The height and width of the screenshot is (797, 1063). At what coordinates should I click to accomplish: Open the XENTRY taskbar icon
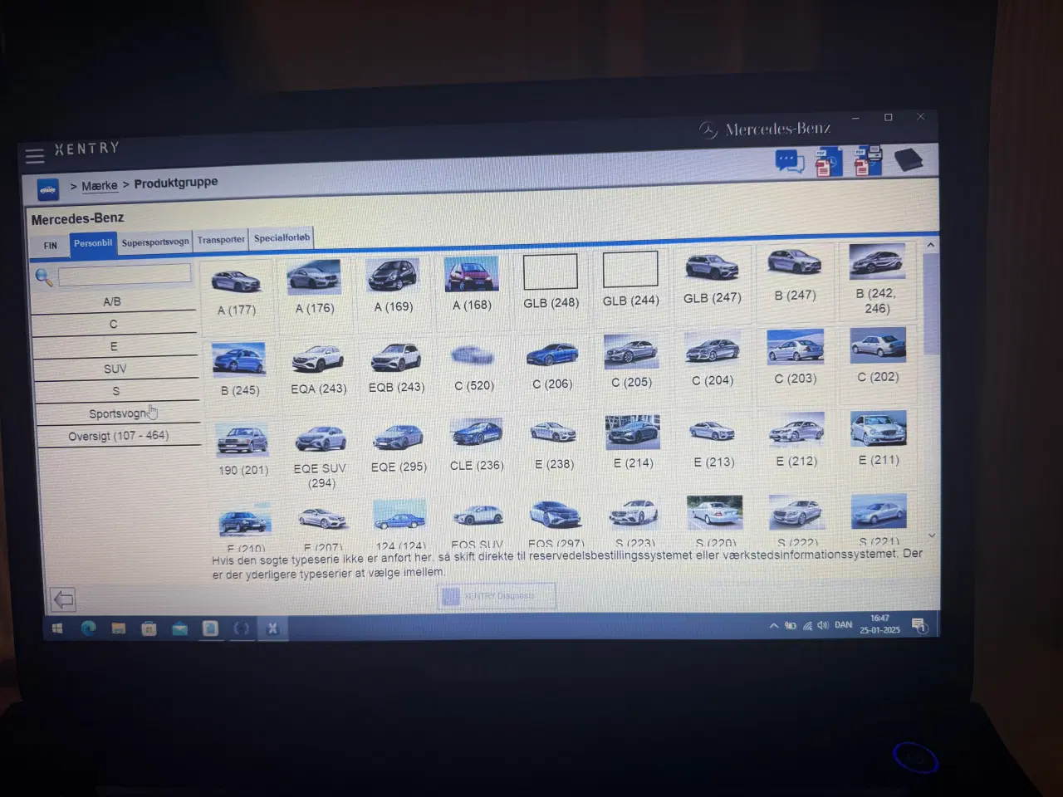pyautogui.click(x=272, y=628)
